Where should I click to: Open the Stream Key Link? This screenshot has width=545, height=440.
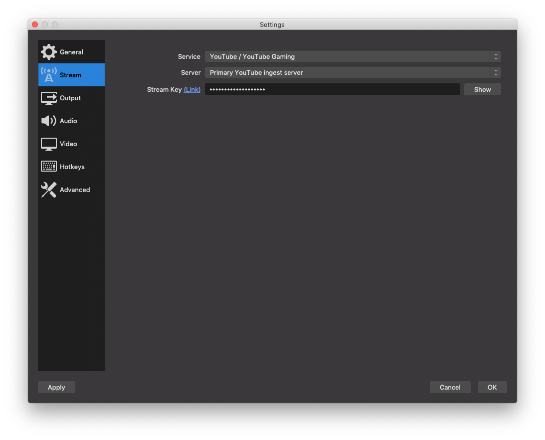192,89
